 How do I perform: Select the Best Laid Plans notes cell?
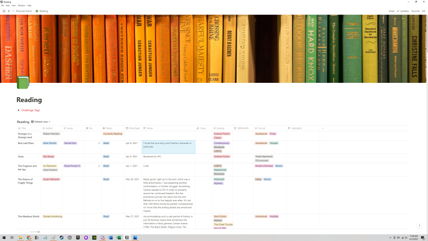168,147
